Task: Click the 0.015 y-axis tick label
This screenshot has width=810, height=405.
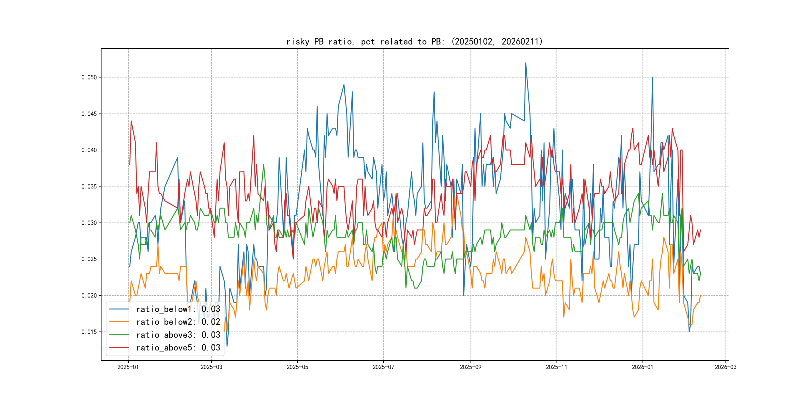Action: click(89, 332)
